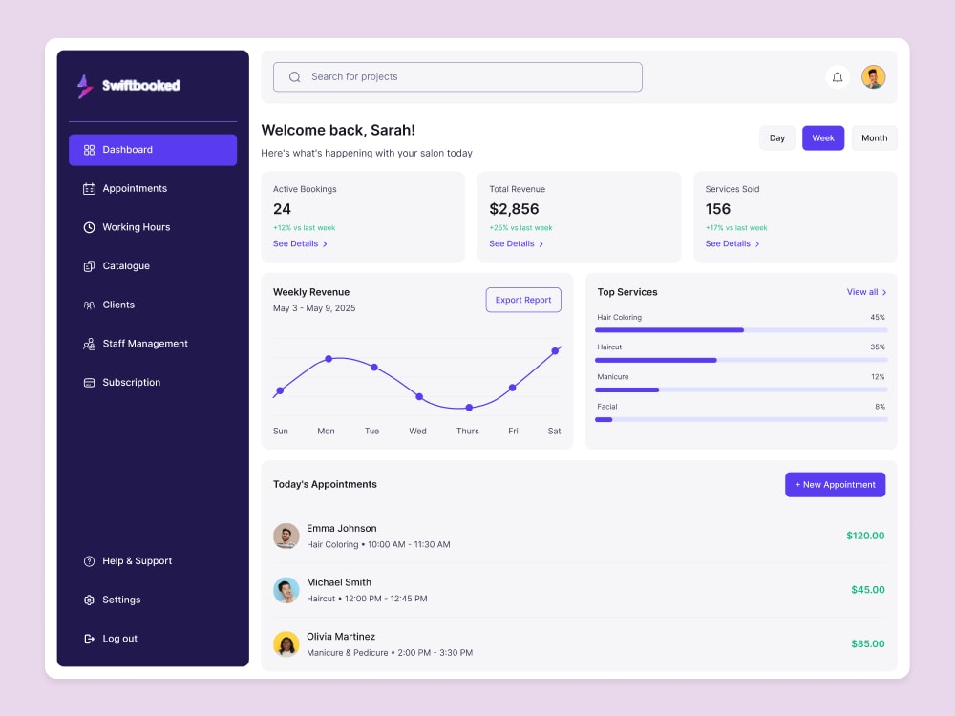Open the user profile avatar
Screen dimensions: 955x716
pos(873,77)
